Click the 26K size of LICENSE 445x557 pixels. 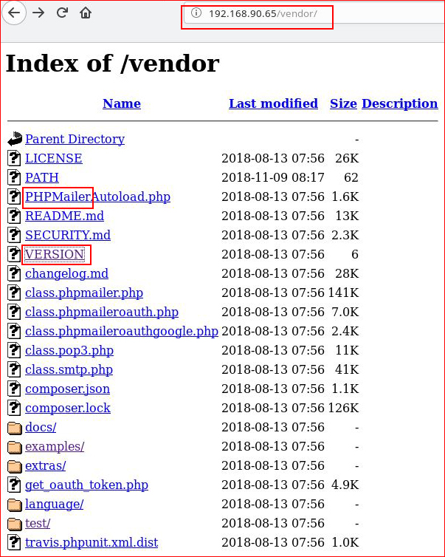pos(347,158)
